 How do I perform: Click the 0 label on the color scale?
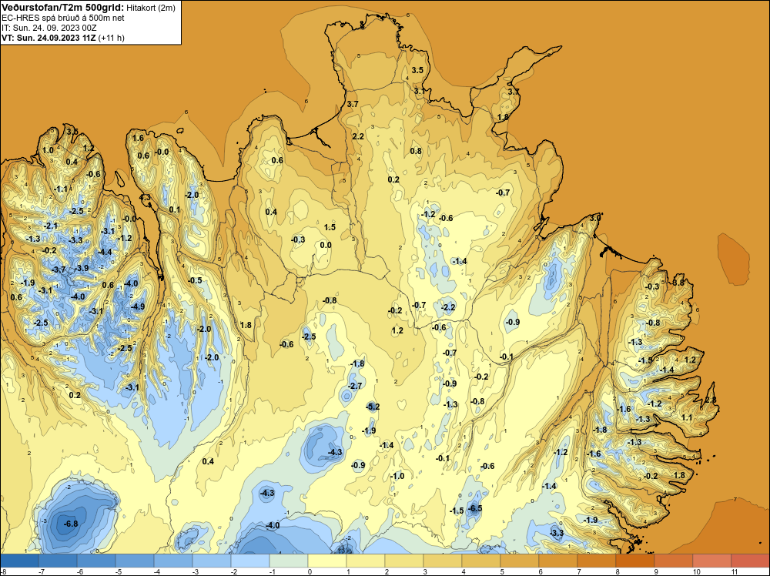(310, 571)
